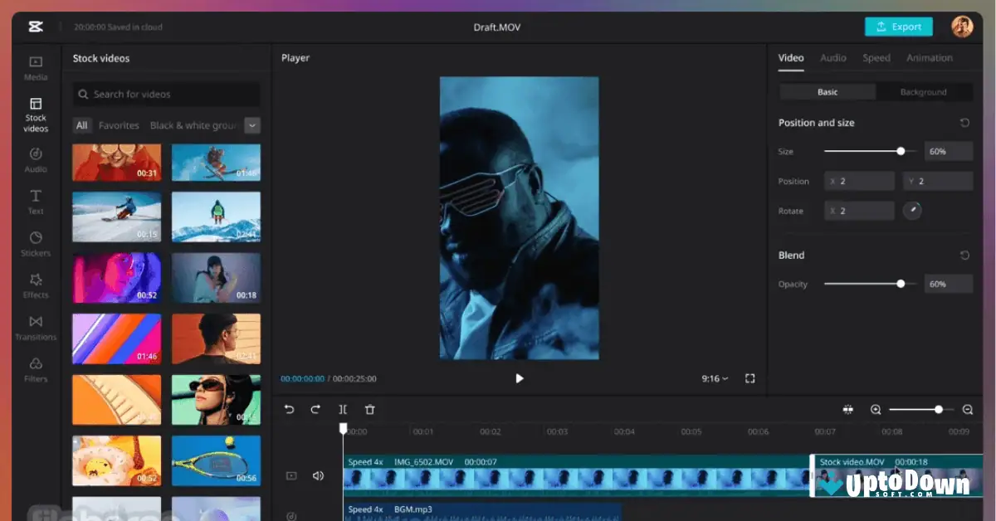Viewport: 996px width, 521px height.
Task: Click the Export button
Action: pos(898,26)
